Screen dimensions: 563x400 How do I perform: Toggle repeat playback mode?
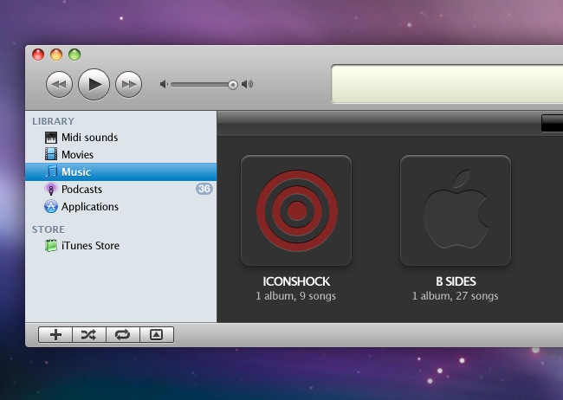122,335
